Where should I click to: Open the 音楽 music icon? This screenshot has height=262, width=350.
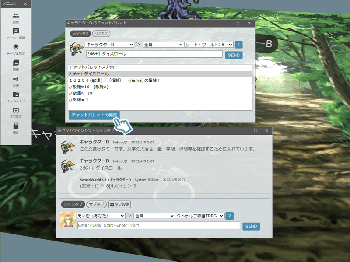click(x=16, y=79)
